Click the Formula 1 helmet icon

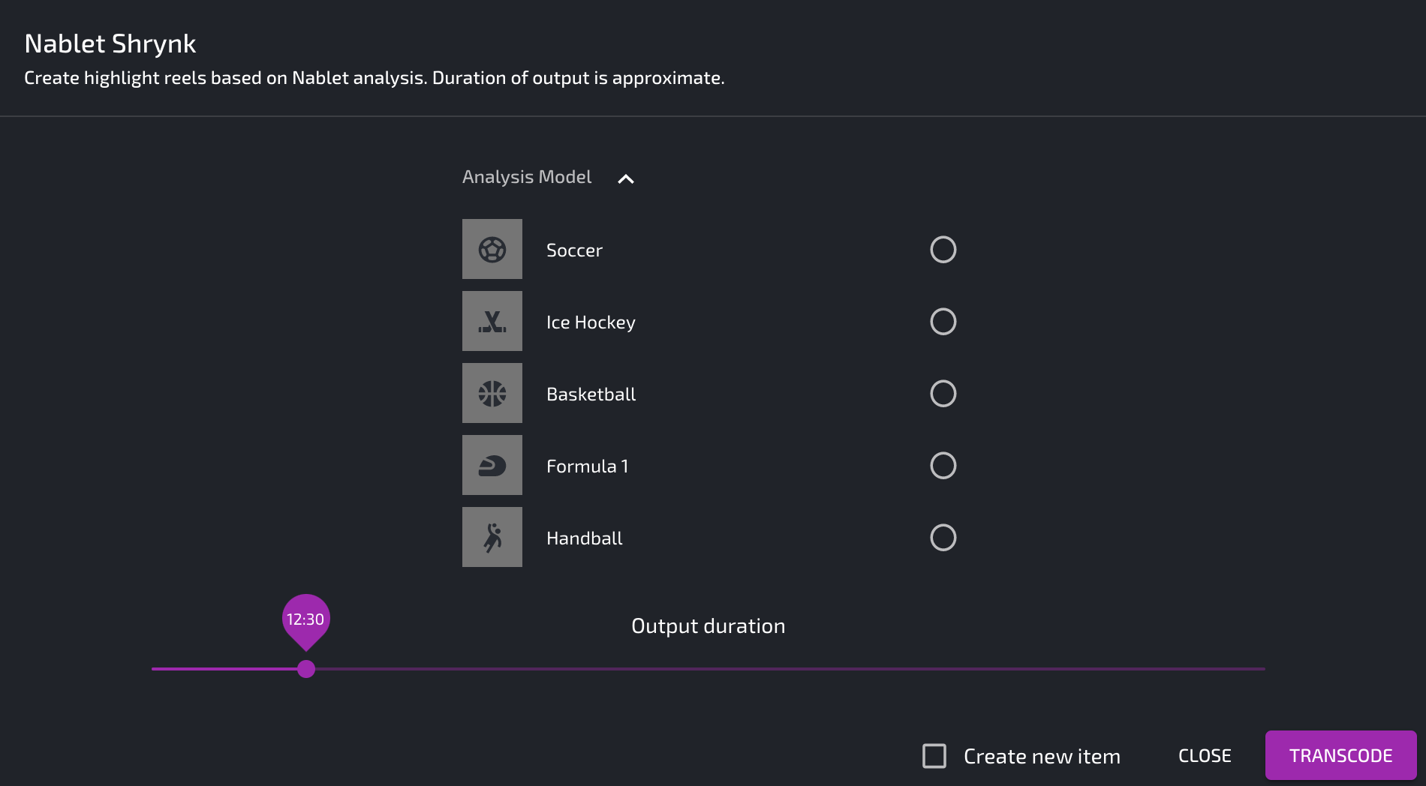point(492,466)
